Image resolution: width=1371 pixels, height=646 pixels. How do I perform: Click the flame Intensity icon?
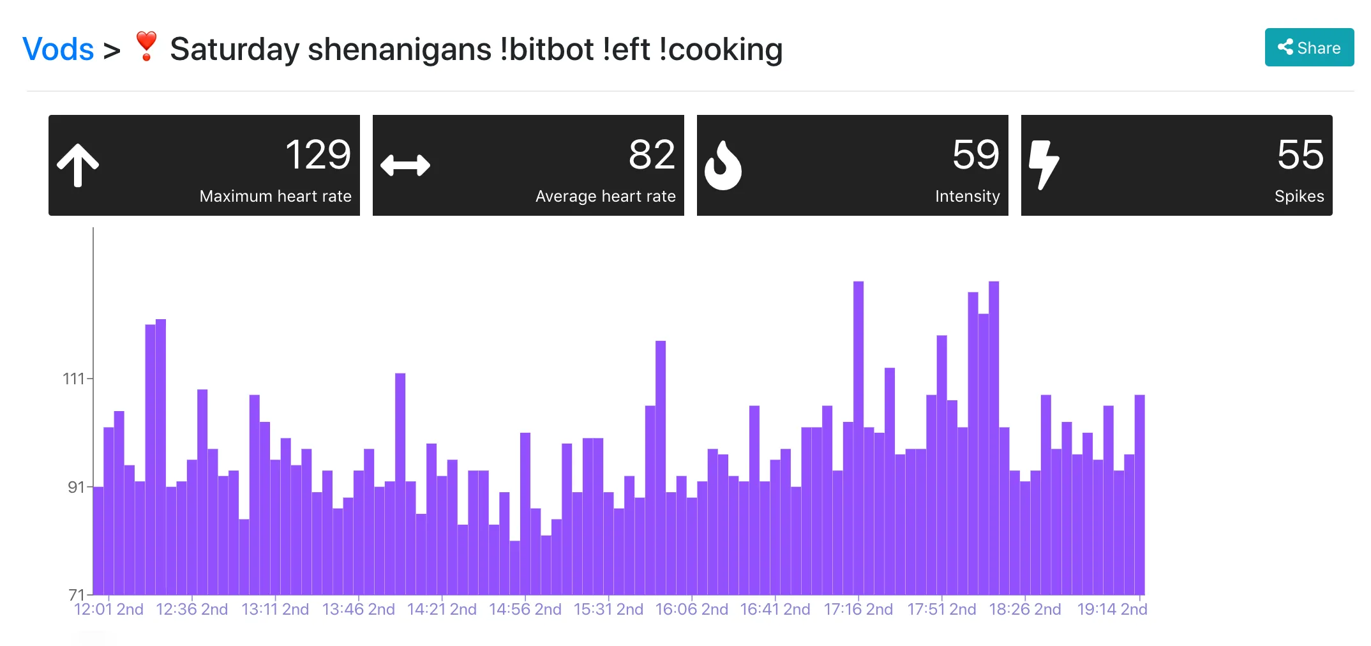point(723,165)
